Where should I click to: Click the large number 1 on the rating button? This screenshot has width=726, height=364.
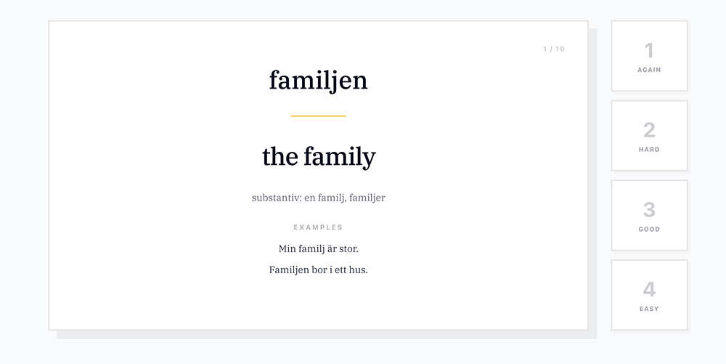[649, 50]
